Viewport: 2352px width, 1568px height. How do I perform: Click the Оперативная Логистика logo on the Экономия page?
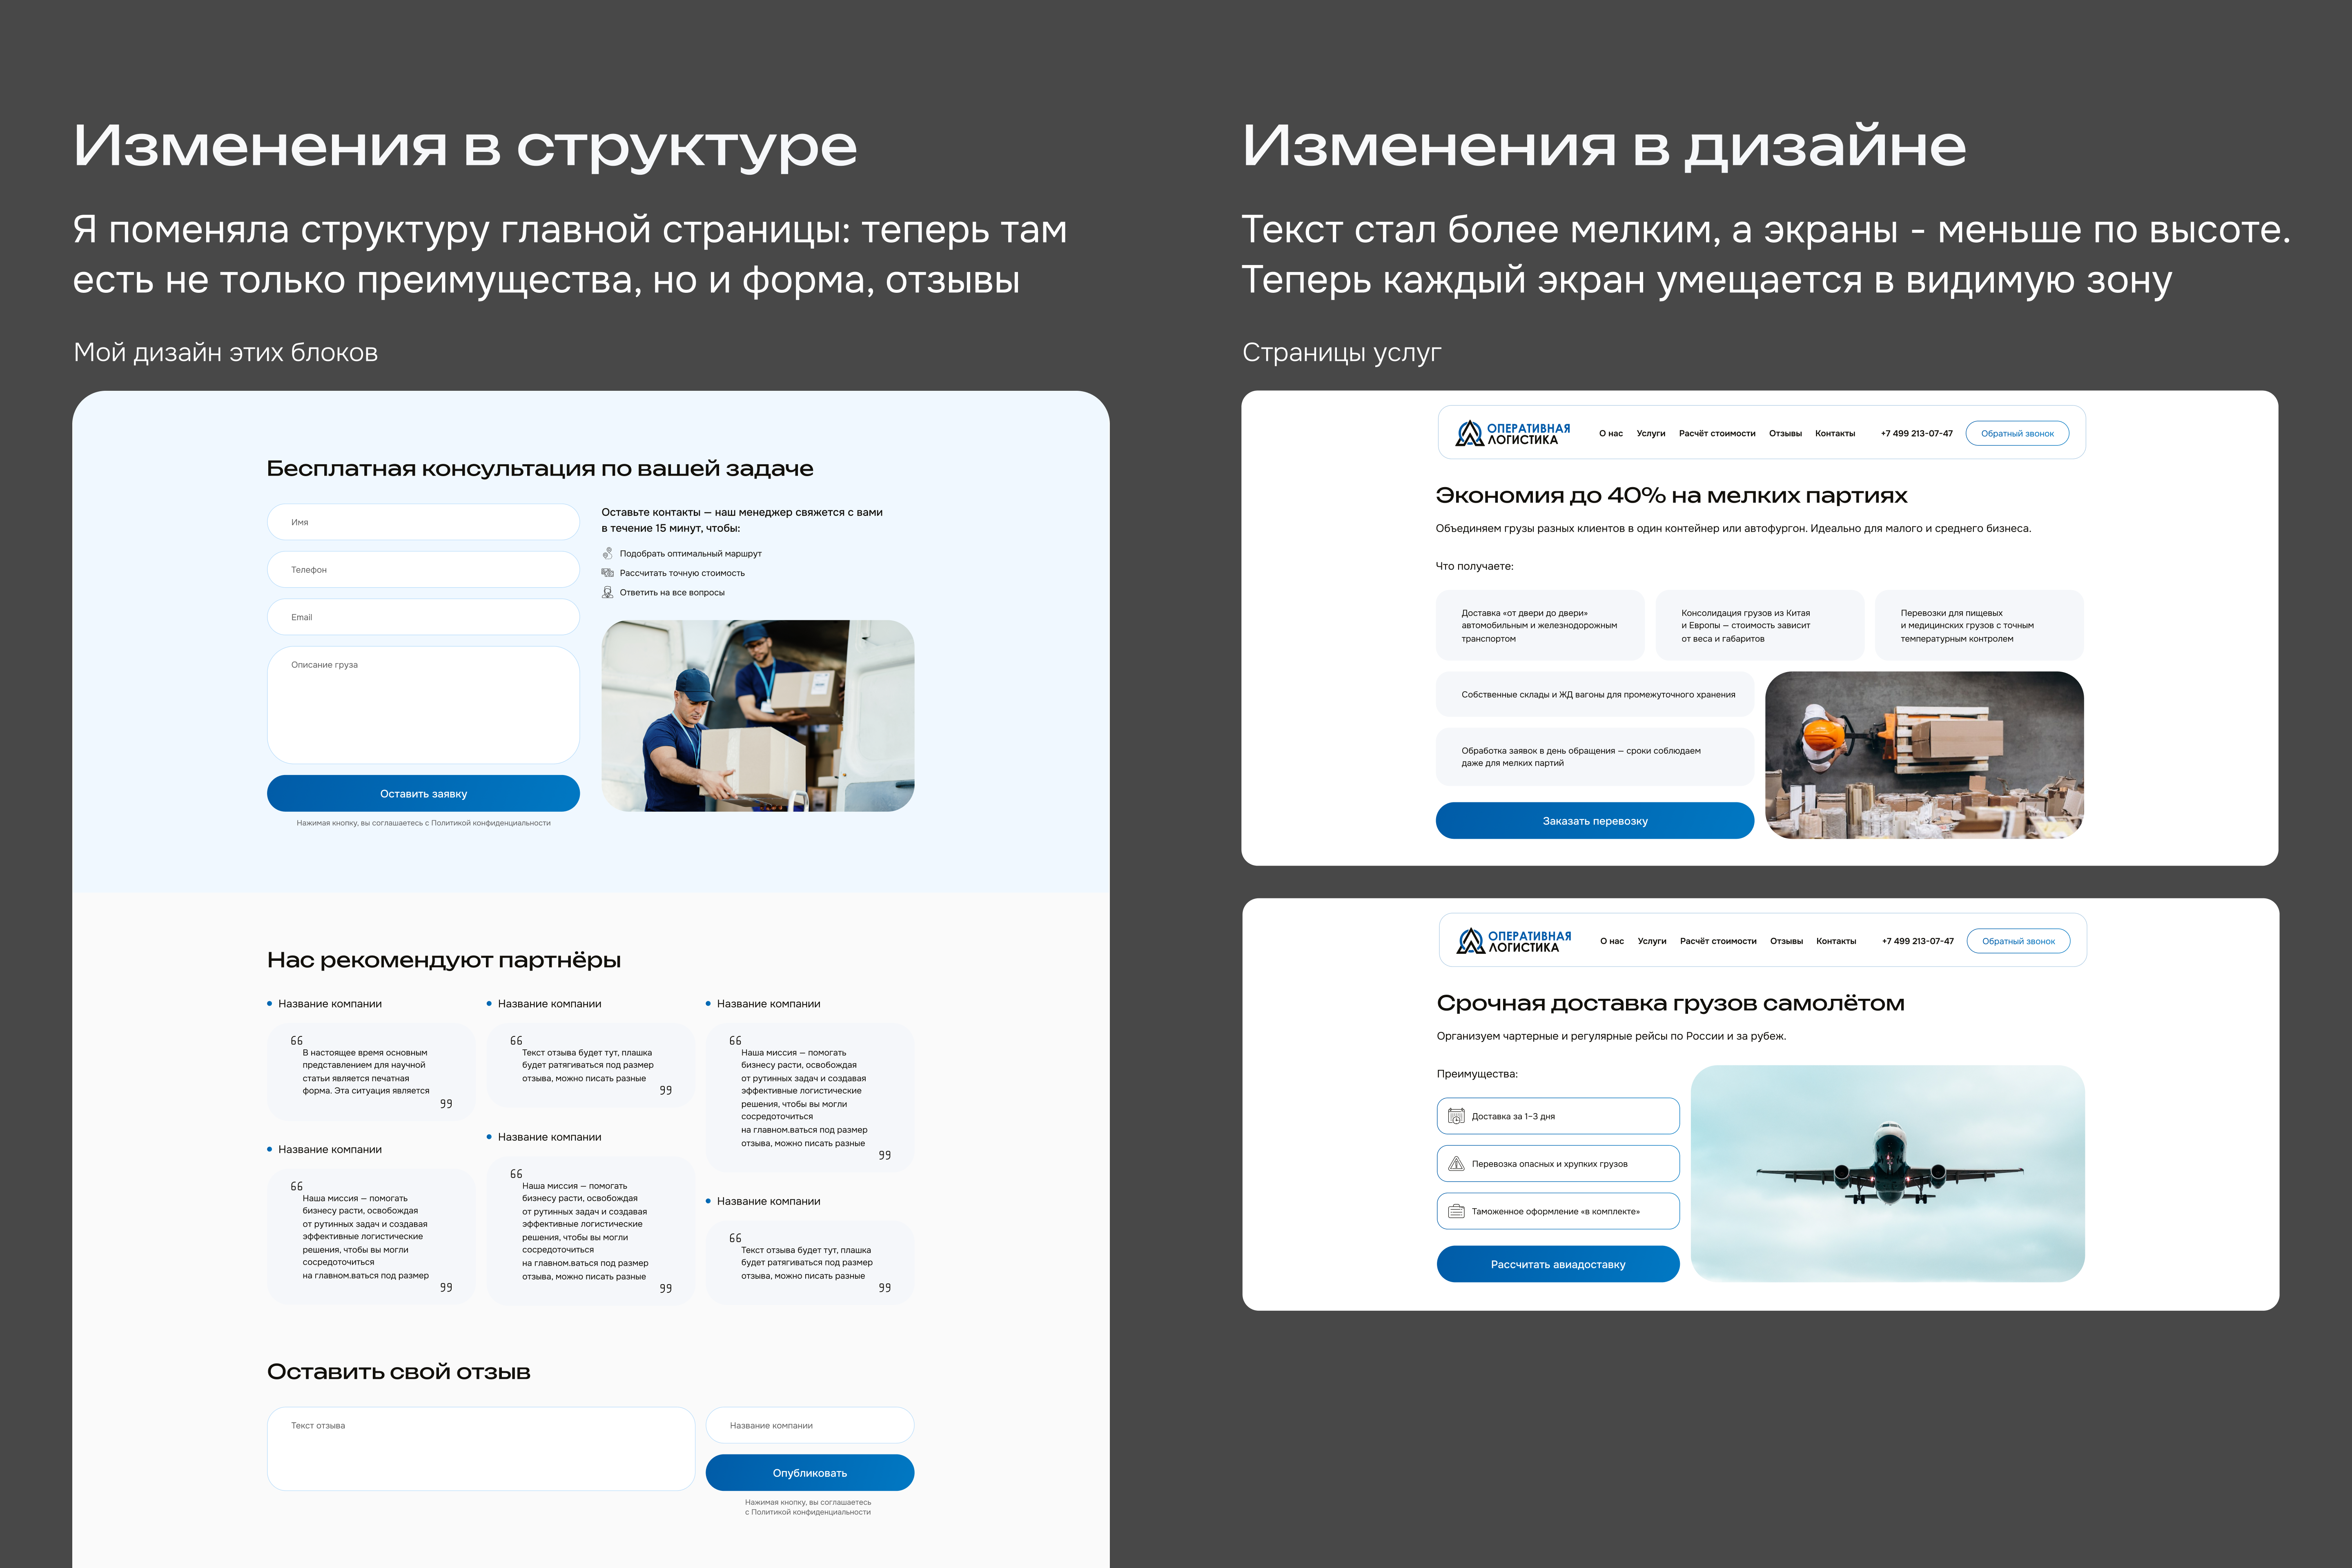point(1512,433)
